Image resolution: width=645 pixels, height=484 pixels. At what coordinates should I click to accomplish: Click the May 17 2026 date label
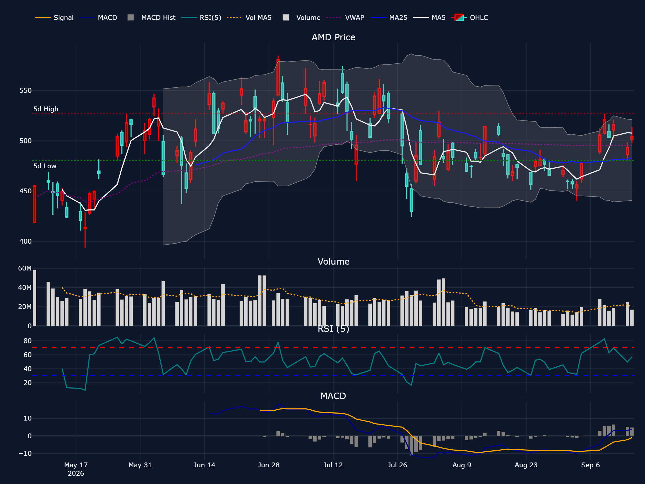click(76, 469)
